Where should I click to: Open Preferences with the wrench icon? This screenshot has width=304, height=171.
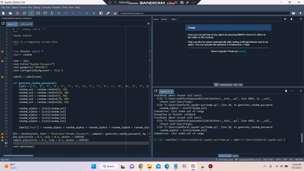(108, 13)
